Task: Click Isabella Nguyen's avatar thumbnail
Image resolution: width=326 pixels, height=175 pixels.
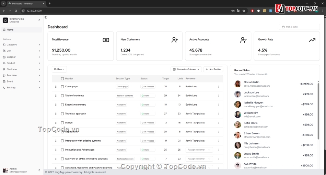Action: coord(238,105)
